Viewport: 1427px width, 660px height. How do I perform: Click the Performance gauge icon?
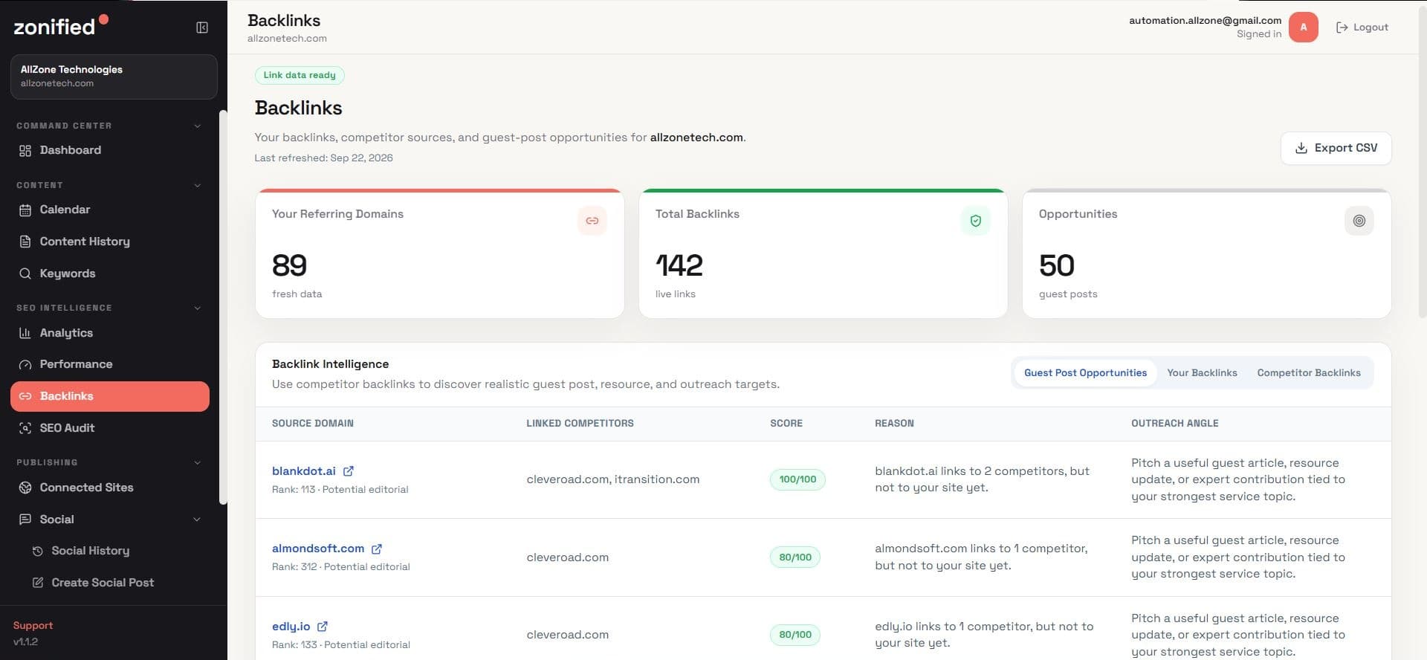point(25,364)
